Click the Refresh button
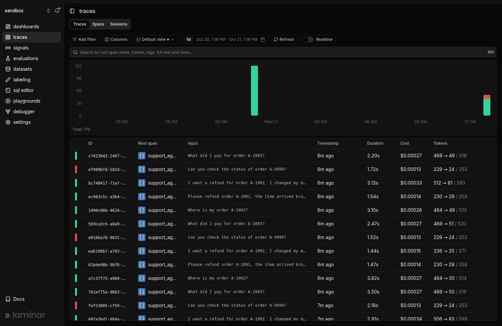Screen dimensions: 502x326 [x=284, y=40]
